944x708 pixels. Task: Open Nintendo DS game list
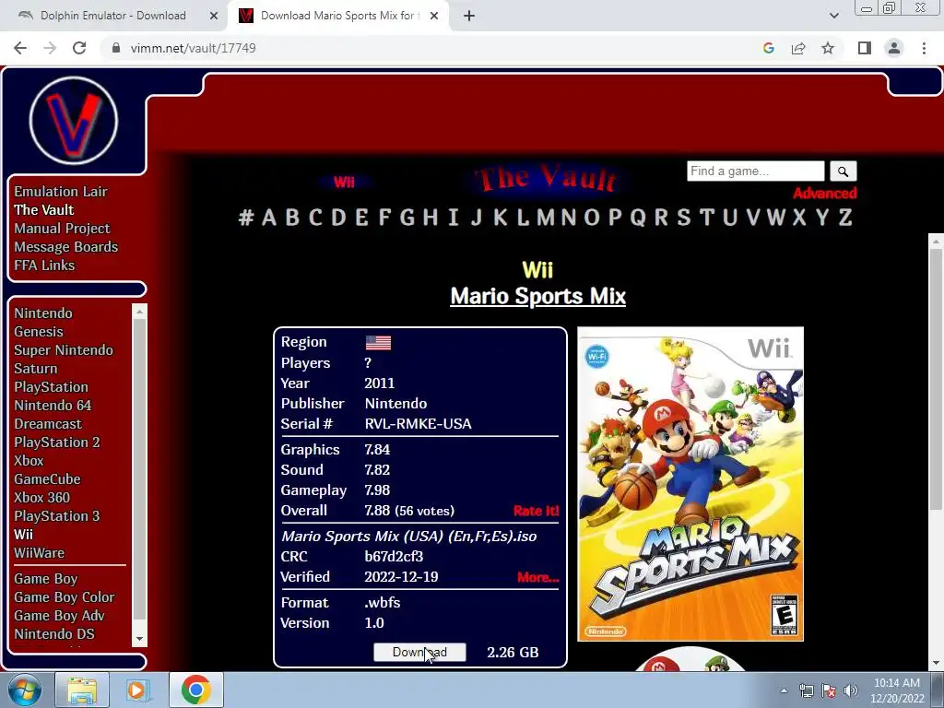click(54, 634)
